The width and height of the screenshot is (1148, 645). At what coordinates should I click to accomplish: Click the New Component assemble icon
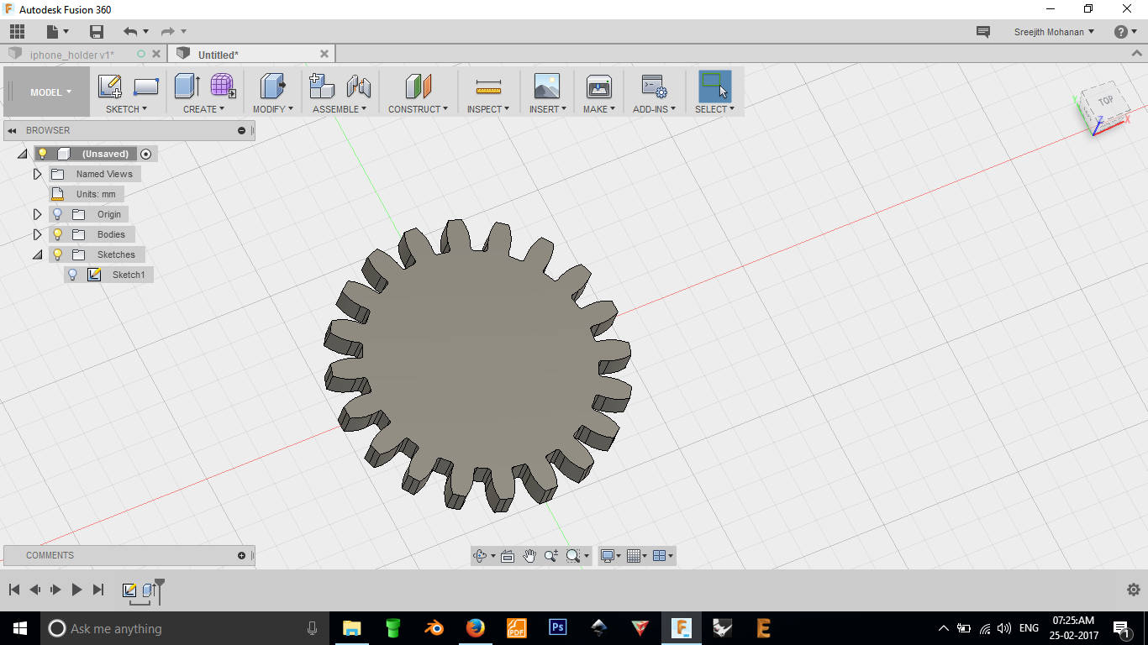pos(322,86)
